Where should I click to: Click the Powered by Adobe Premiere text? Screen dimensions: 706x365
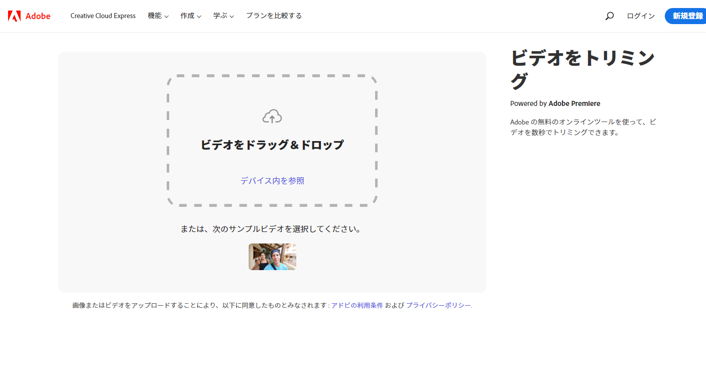(x=555, y=103)
